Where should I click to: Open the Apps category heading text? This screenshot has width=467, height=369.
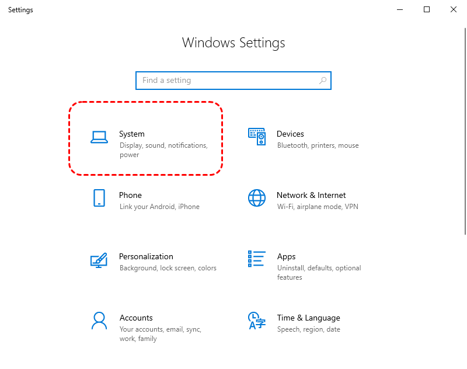coord(286,256)
